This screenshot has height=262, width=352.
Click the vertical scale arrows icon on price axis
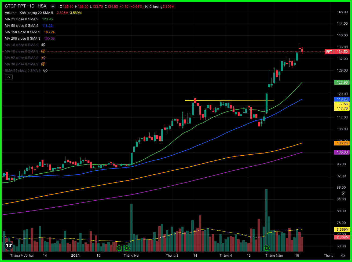point(343,193)
